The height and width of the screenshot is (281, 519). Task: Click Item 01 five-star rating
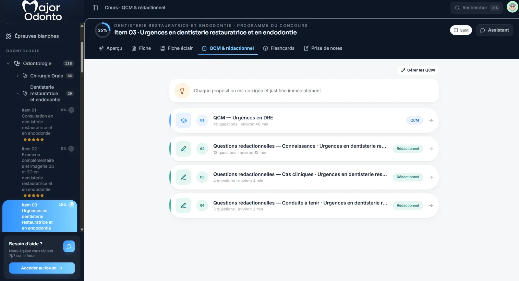click(33, 140)
